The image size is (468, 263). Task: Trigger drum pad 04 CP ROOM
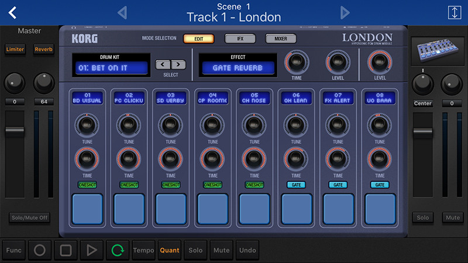tap(212, 209)
